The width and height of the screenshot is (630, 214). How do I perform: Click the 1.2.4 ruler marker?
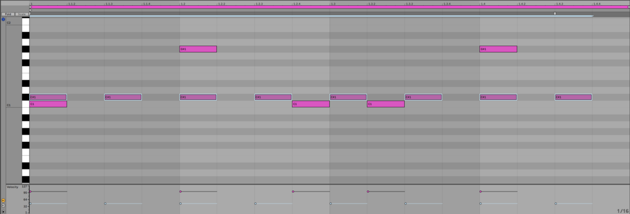[x=297, y=4]
